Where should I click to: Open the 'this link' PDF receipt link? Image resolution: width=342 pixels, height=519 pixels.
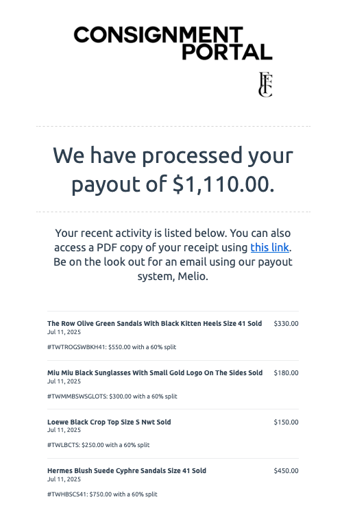tap(270, 247)
